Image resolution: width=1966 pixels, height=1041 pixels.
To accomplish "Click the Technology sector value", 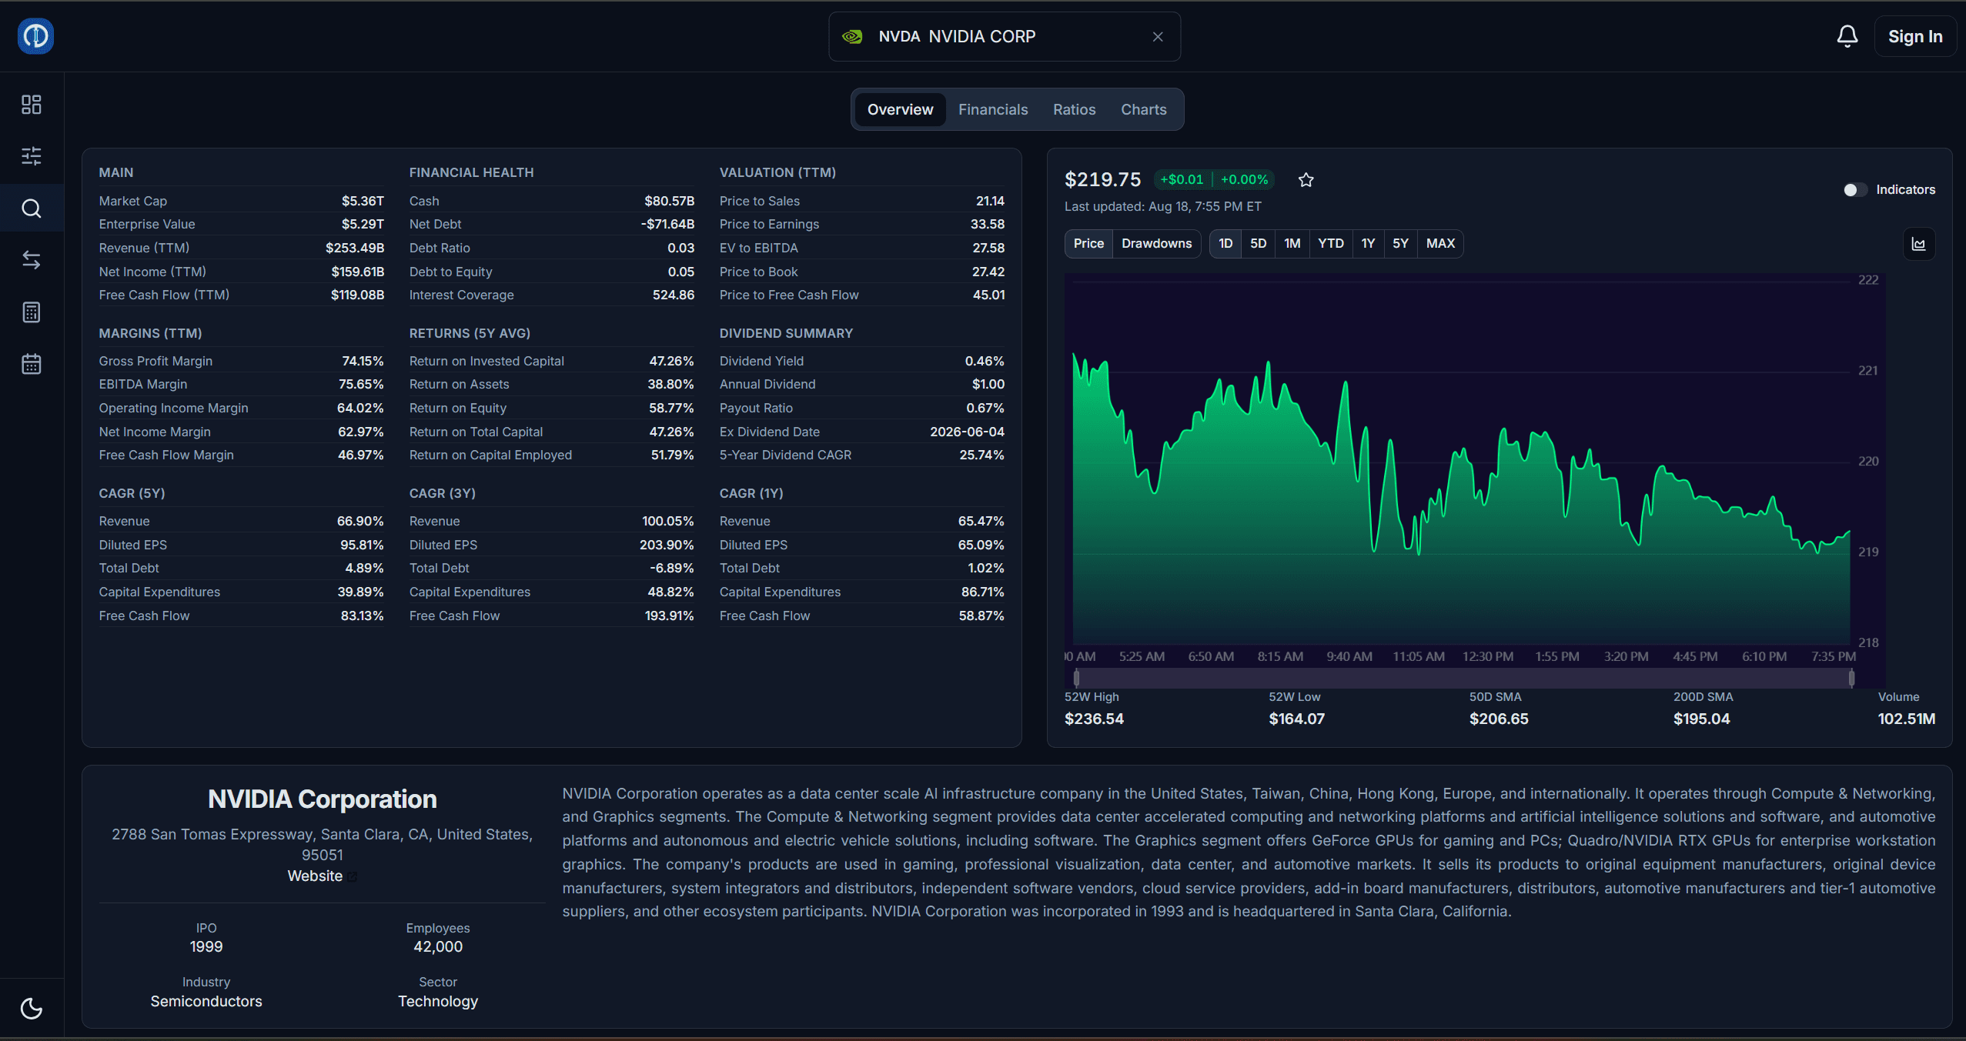I will pyautogui.click(x=438, y=1002).
